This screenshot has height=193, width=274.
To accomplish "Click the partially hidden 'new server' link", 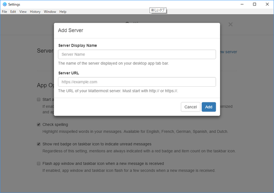I will point(228,52).
